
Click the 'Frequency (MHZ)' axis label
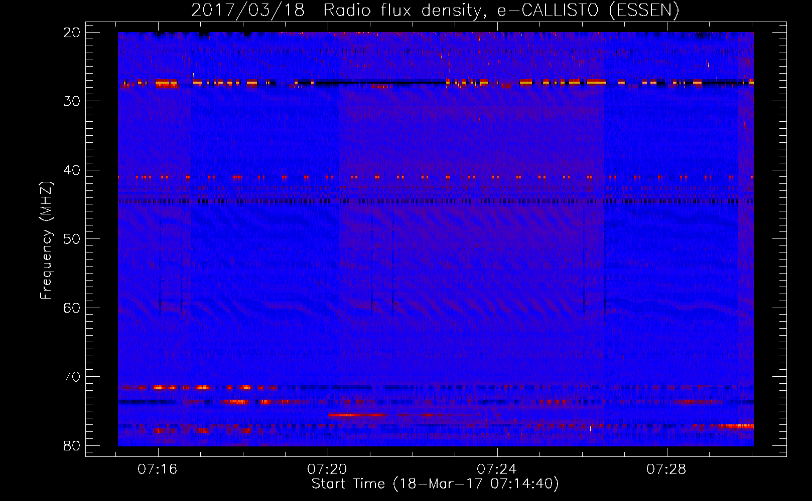46,240
